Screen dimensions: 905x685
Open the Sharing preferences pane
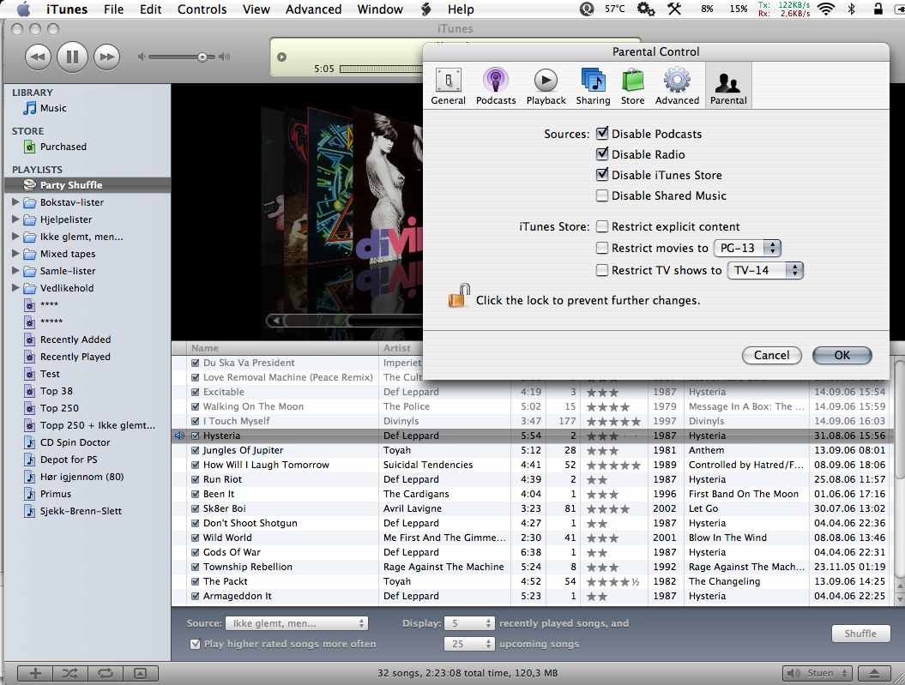click(593, 87)
